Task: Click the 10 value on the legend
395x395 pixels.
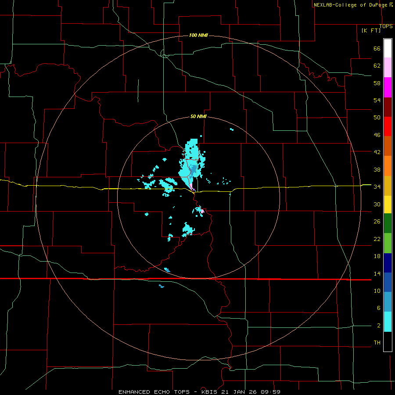Action: (x=377, y=291)
